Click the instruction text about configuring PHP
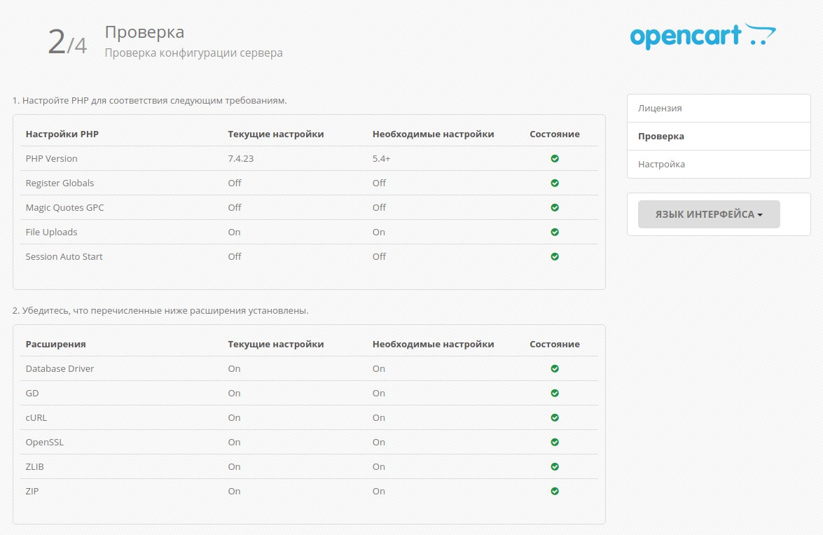Viewport: 823px width, 535px height. click(150, 100)
